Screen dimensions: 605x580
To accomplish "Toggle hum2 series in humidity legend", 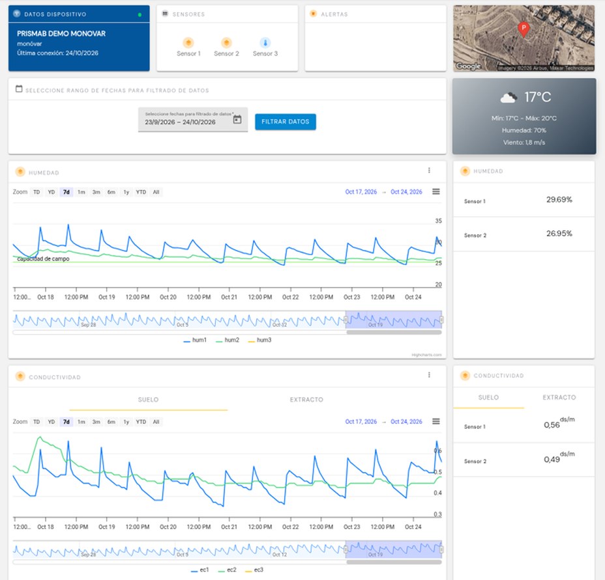I will [228, 340].
